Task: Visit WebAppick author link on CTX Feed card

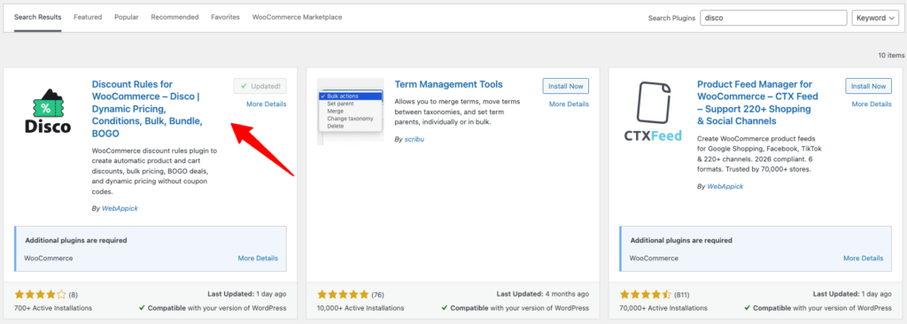Action: pos(725,187)
